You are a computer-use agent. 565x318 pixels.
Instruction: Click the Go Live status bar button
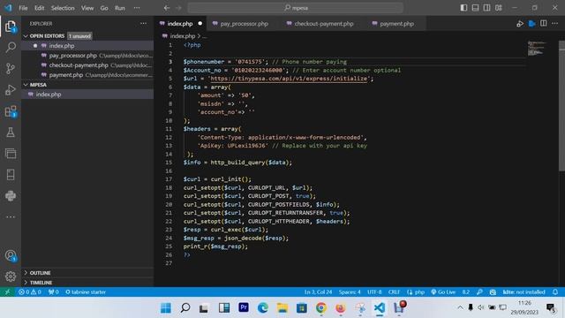pos(443,292)
